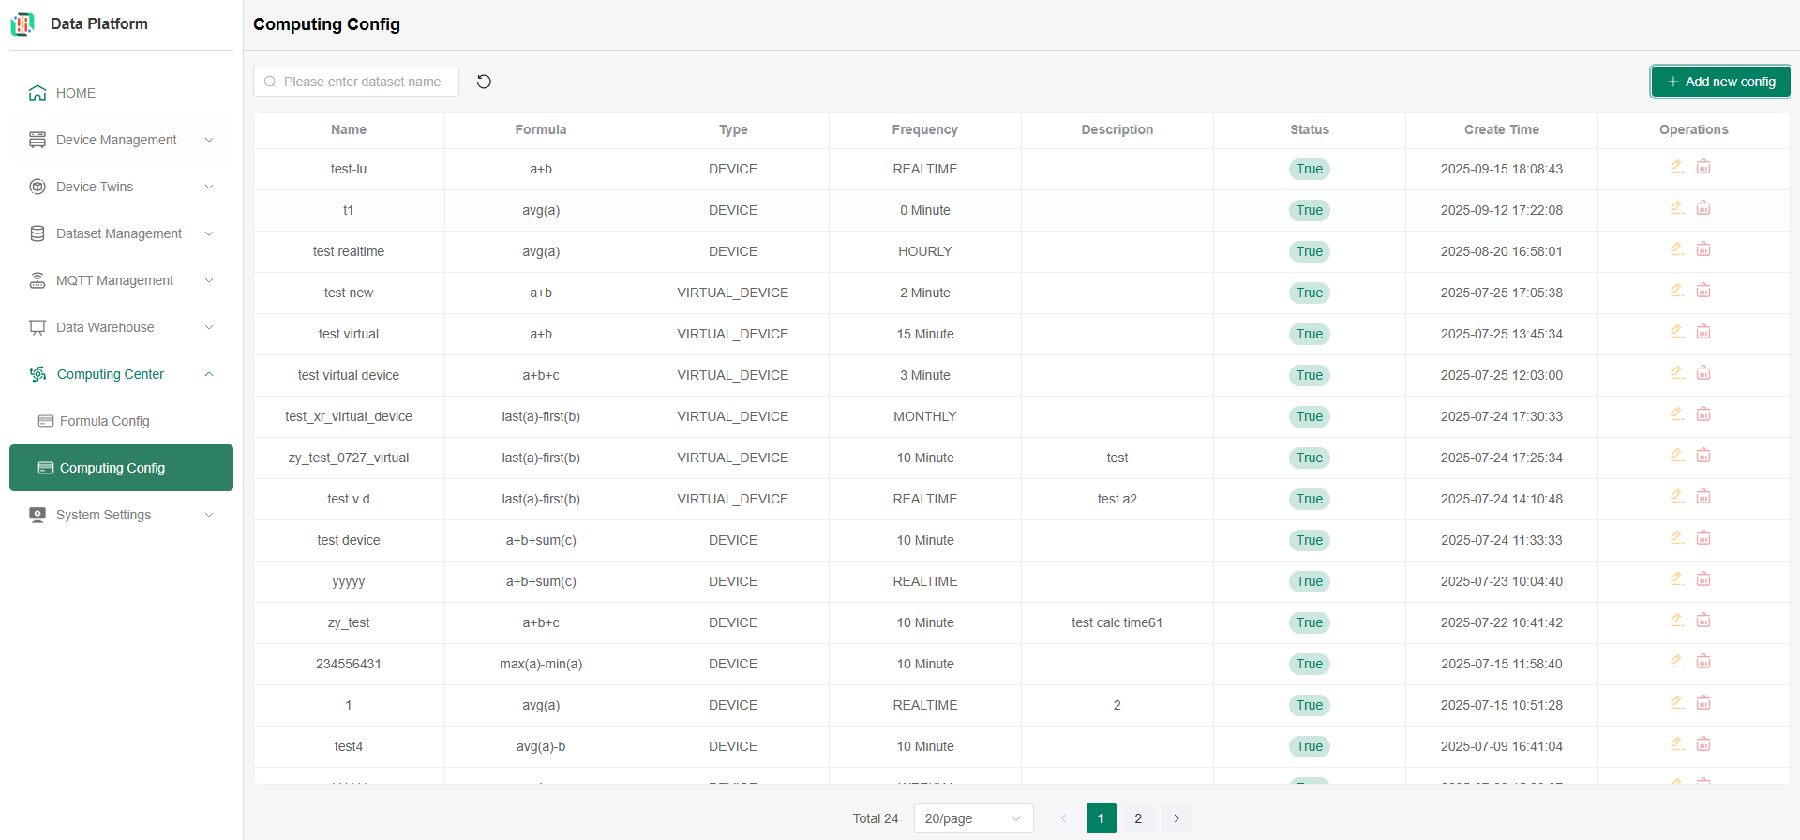The image size is (1800, 840).
Task: Go to page 2 of results
Action: (x=1138, y=818)
